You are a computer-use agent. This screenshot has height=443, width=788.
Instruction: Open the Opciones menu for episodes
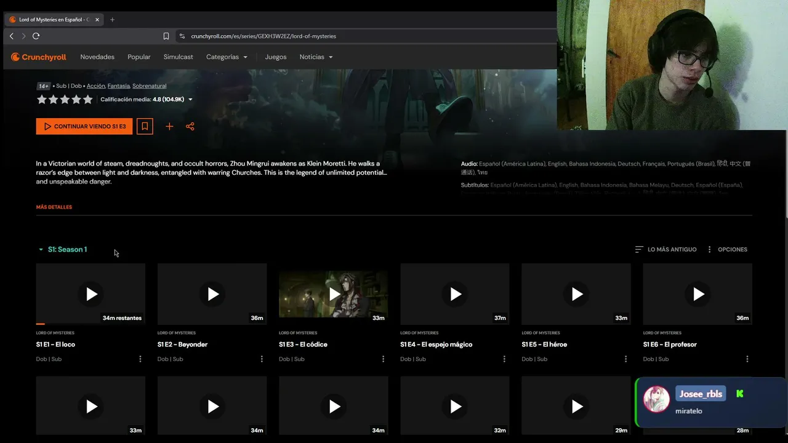pyautogui.click(x=726, y=249)
